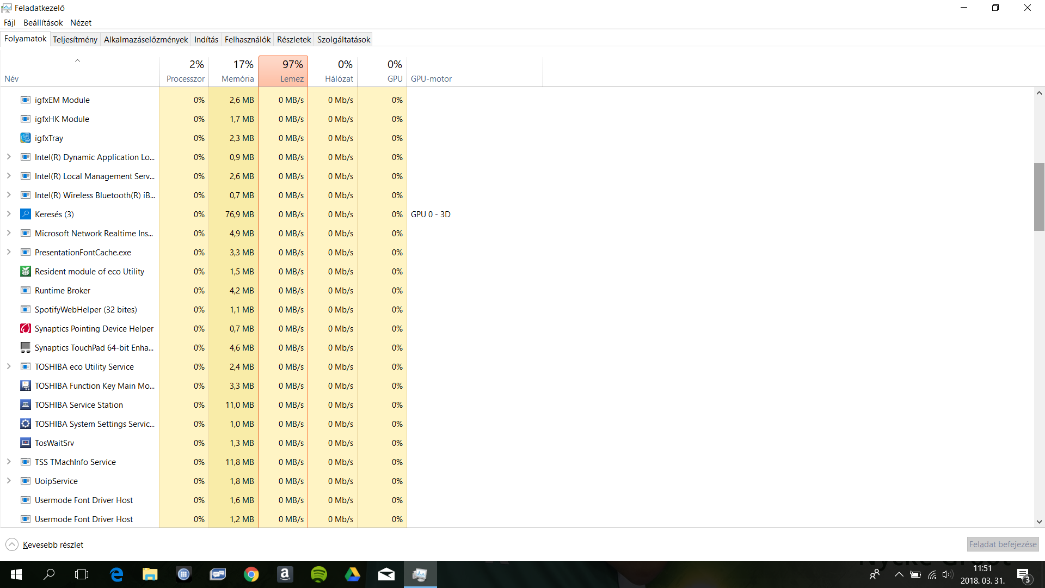Switch to the Alkalmazáselőzmények tab
The image size is (1045, 588).
[146, 39]
